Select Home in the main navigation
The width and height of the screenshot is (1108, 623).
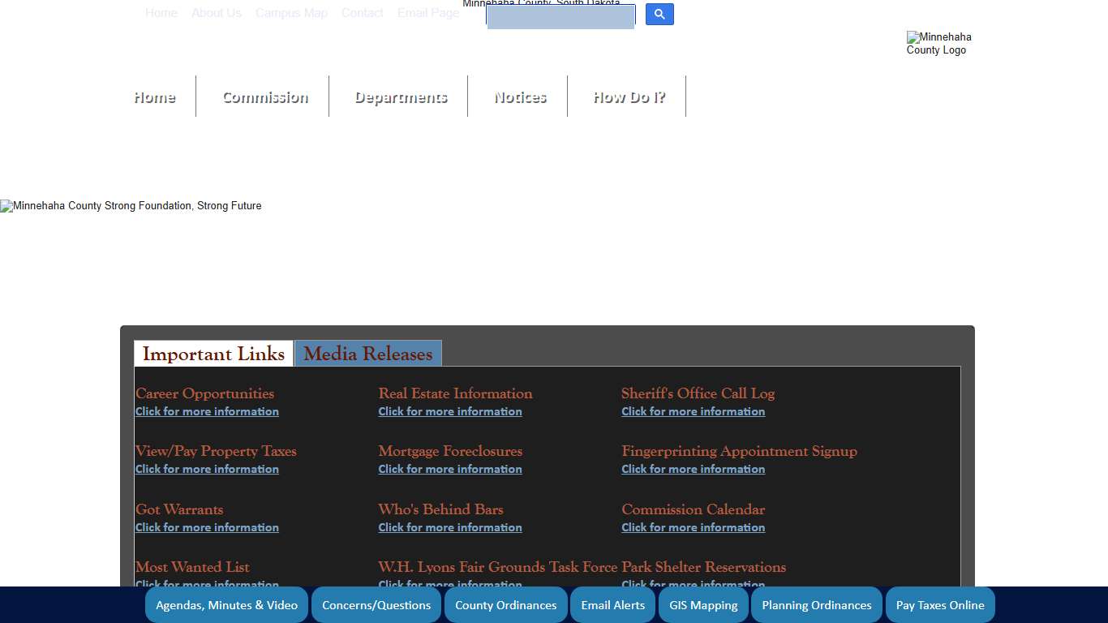pyautogui.click(x=154, y=96)
